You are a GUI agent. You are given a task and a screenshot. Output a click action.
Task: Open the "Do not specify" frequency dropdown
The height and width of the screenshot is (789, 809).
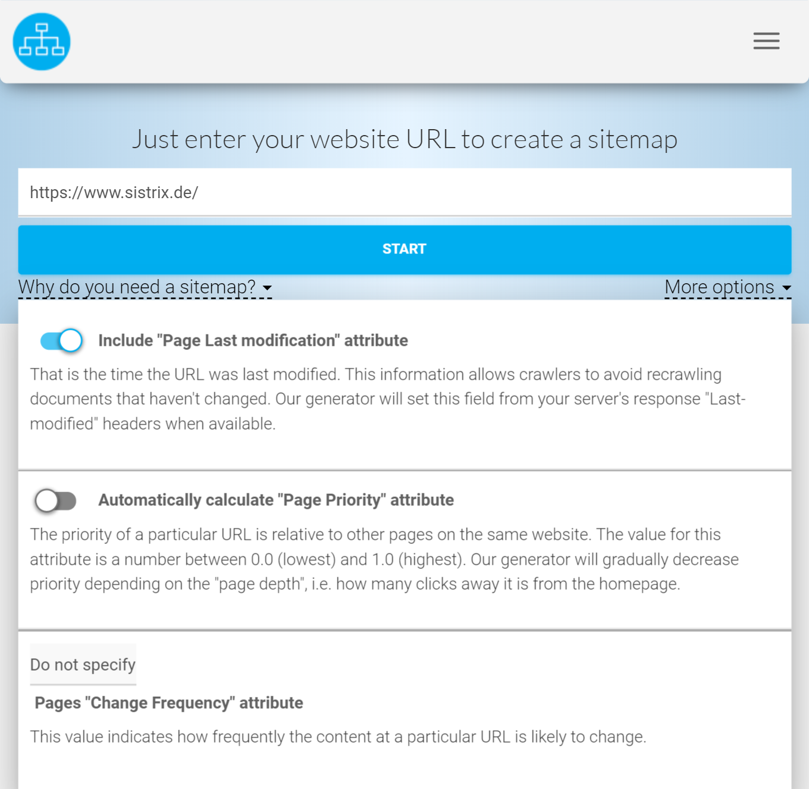(x=83, y=665)
